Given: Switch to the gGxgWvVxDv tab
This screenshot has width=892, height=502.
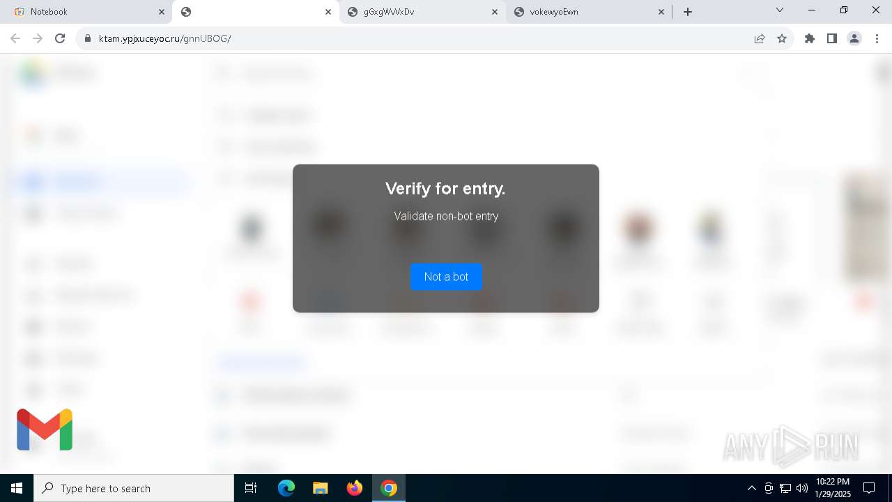Looking at the screenshot, I should tap(422, 12).
